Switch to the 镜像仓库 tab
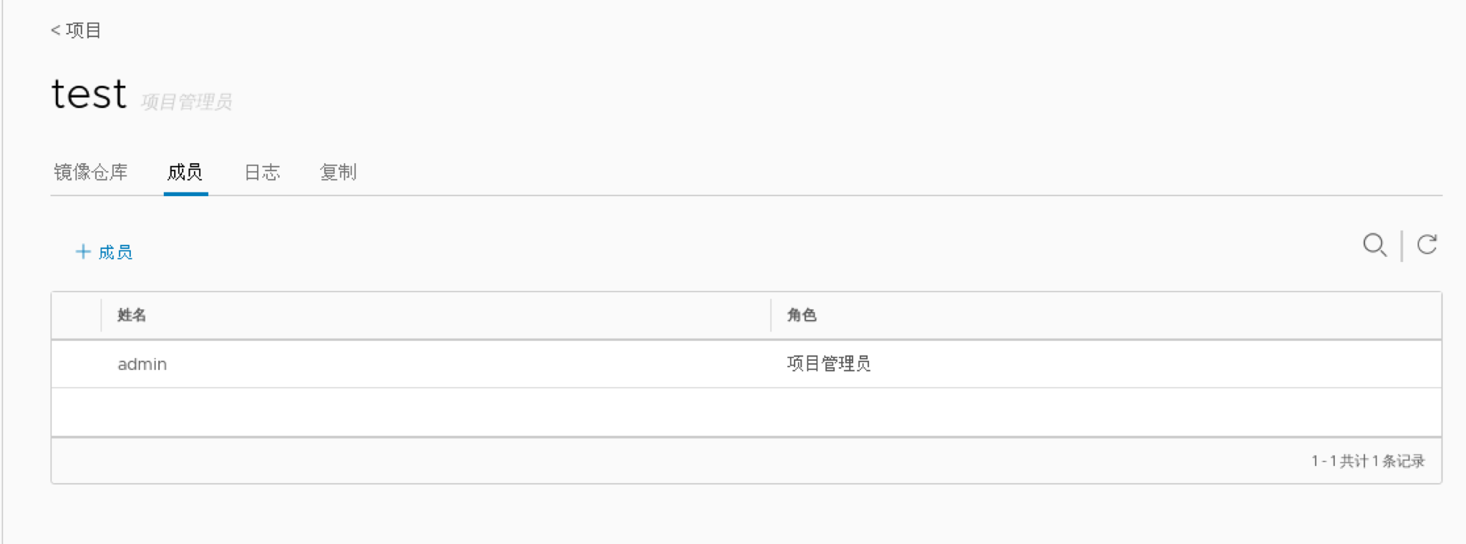 (91, 173)
